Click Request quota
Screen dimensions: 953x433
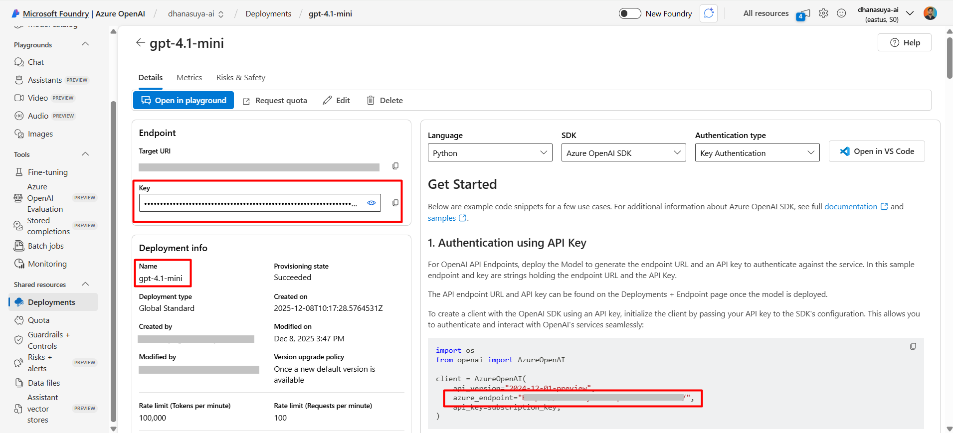click(275, 101)
